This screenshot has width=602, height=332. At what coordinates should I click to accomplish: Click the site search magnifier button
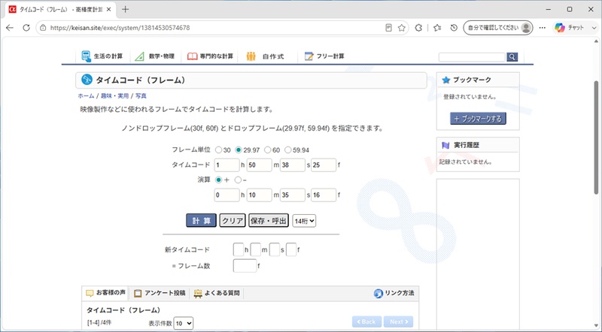click(512, 57)
